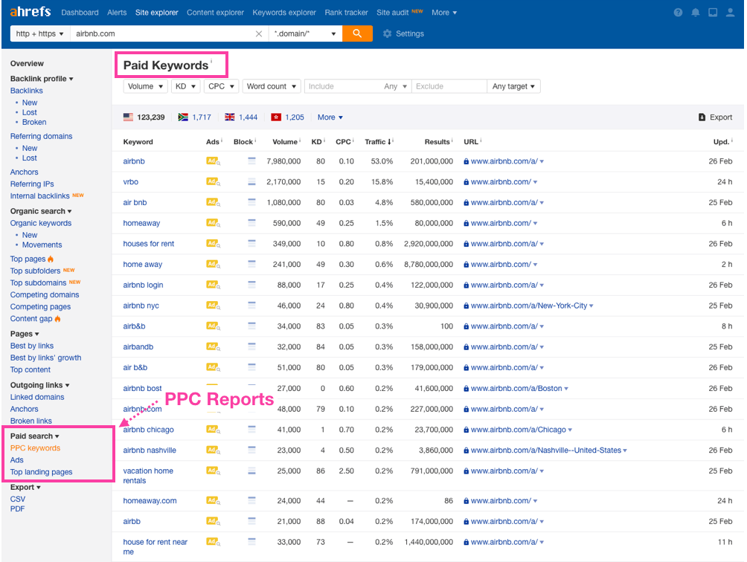Open notifications bell icon
The image size is (747, 562).
[696, 13]
